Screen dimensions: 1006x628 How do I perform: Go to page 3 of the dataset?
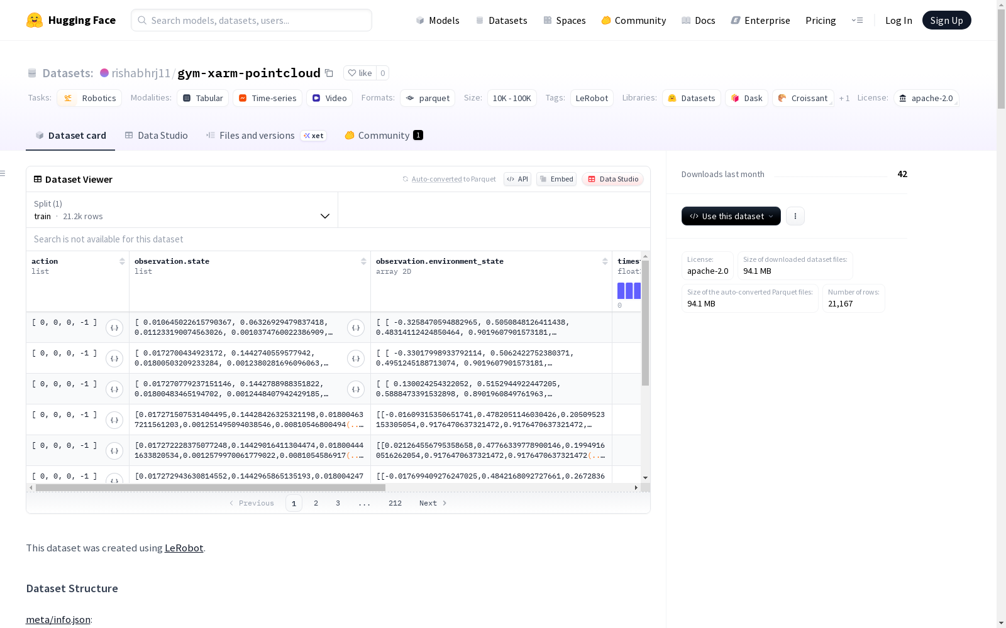(x=338, y=503)
